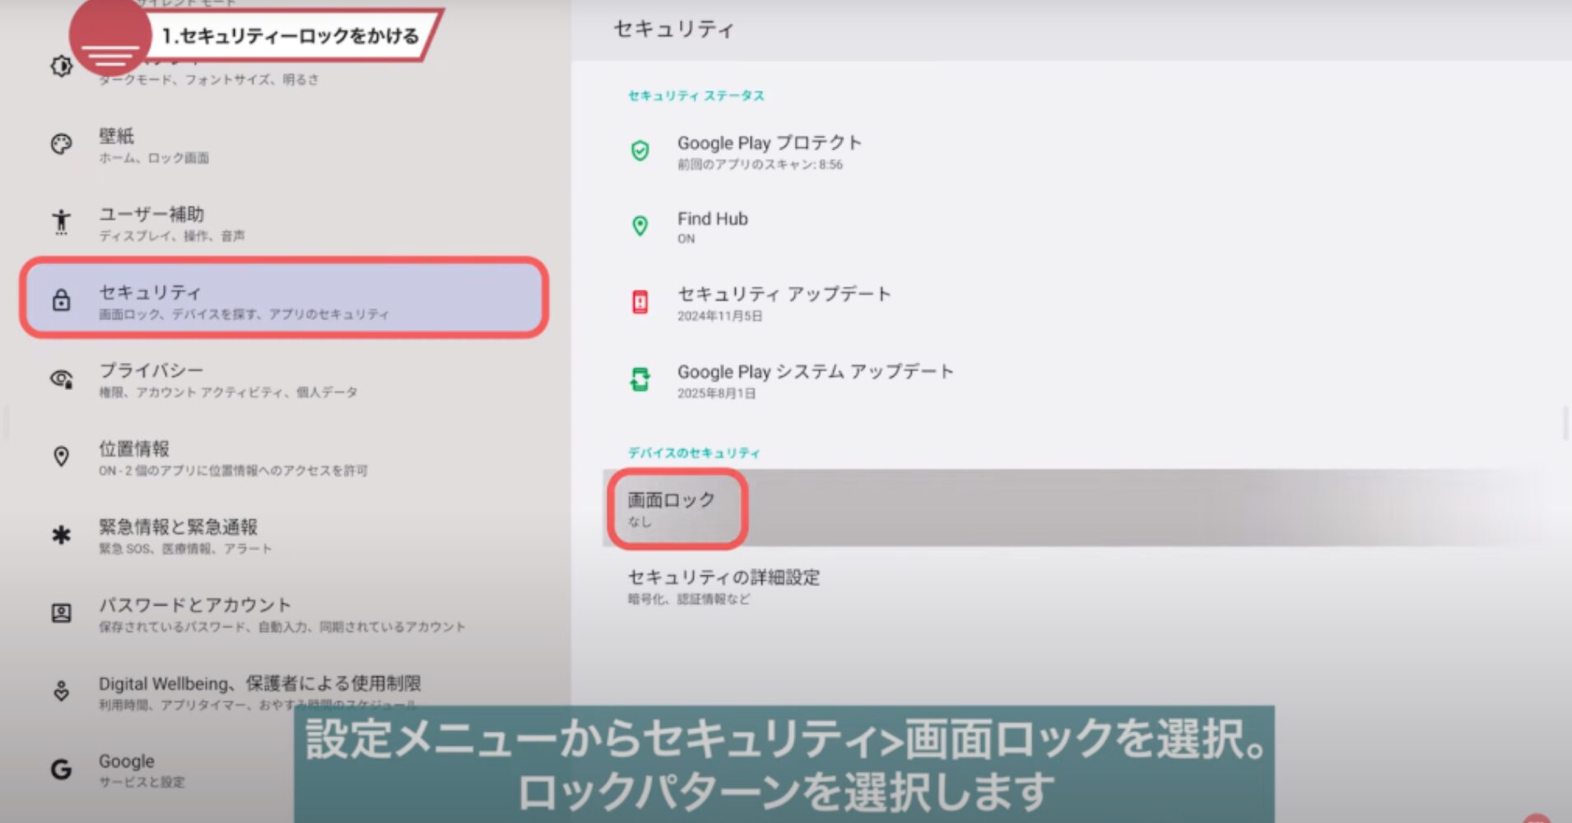Click the location pin icon beside 位置情報
The height and width of the screenshot is (823, 1572).
pos(62,457)
